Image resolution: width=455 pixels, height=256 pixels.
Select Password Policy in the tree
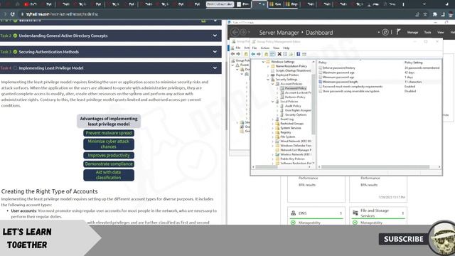295,88
